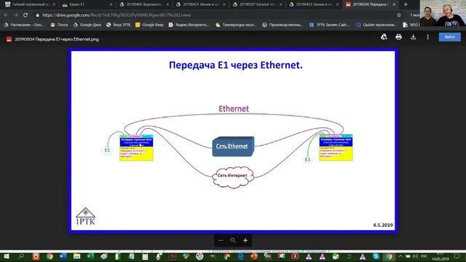Screen dimensions: 466x262
Task: Open the Windows Start menu
Action: tap(6, 256)
